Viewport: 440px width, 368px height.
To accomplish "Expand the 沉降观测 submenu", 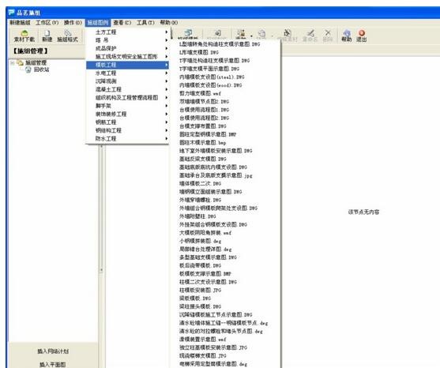I will 127,81.
